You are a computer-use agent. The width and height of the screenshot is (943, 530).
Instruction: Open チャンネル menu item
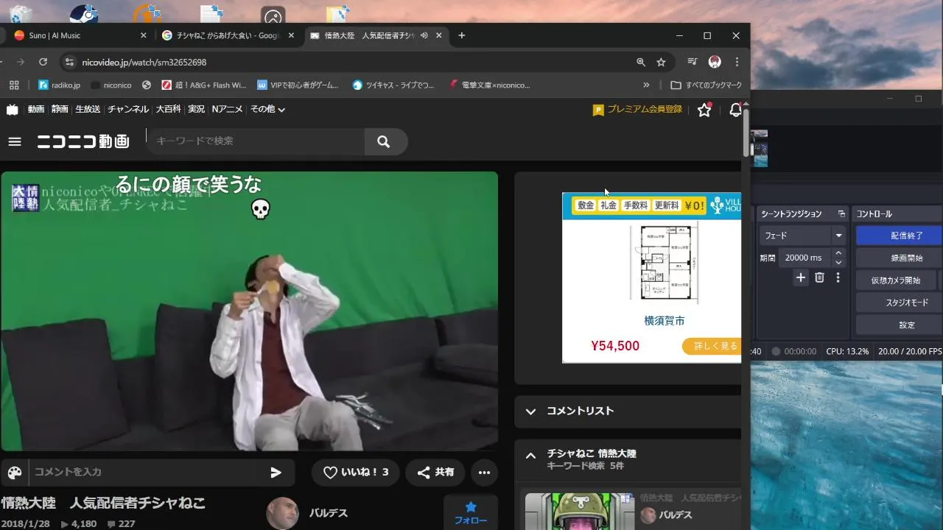click(x=128, y=109)
